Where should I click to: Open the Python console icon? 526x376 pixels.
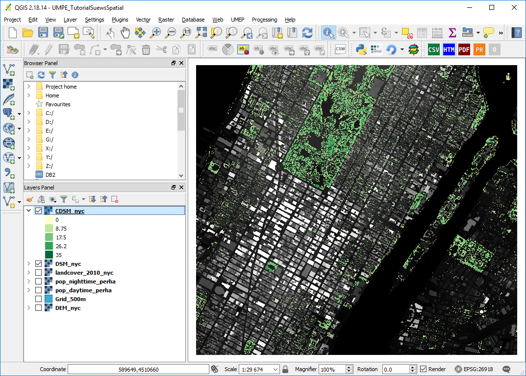(361, 49)
